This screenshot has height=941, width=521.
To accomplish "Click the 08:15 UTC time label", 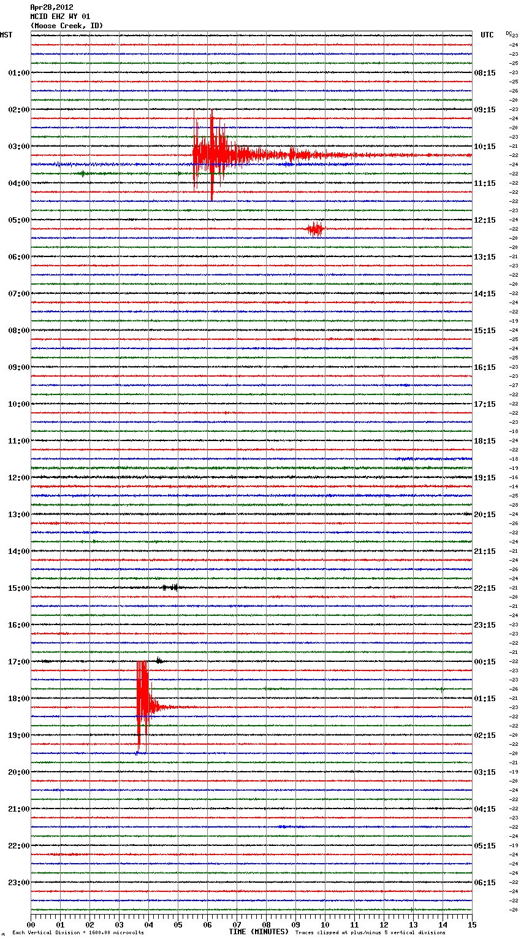I will (485, 73).
